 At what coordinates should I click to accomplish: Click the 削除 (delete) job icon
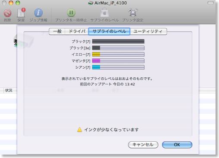[7, 13]
